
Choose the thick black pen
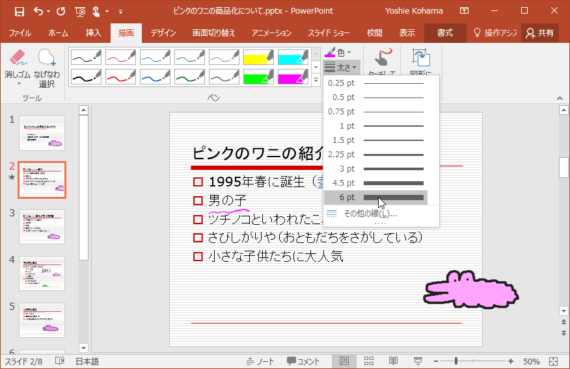click(x=86, y=77)
